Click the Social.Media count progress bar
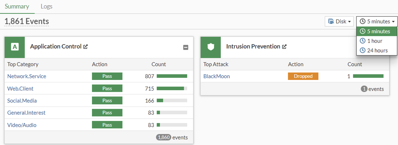Screen dimensions: 398x145 pyautogui.click(x=172, y=101)
